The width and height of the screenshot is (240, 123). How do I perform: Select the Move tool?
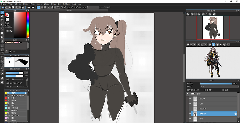[2, 29]
